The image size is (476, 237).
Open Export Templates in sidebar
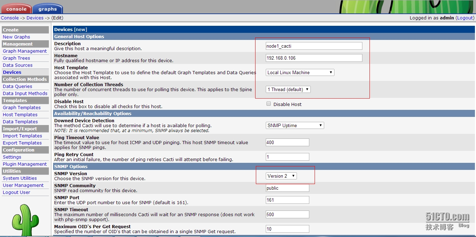pyautogui.click(x=22, y=143)
